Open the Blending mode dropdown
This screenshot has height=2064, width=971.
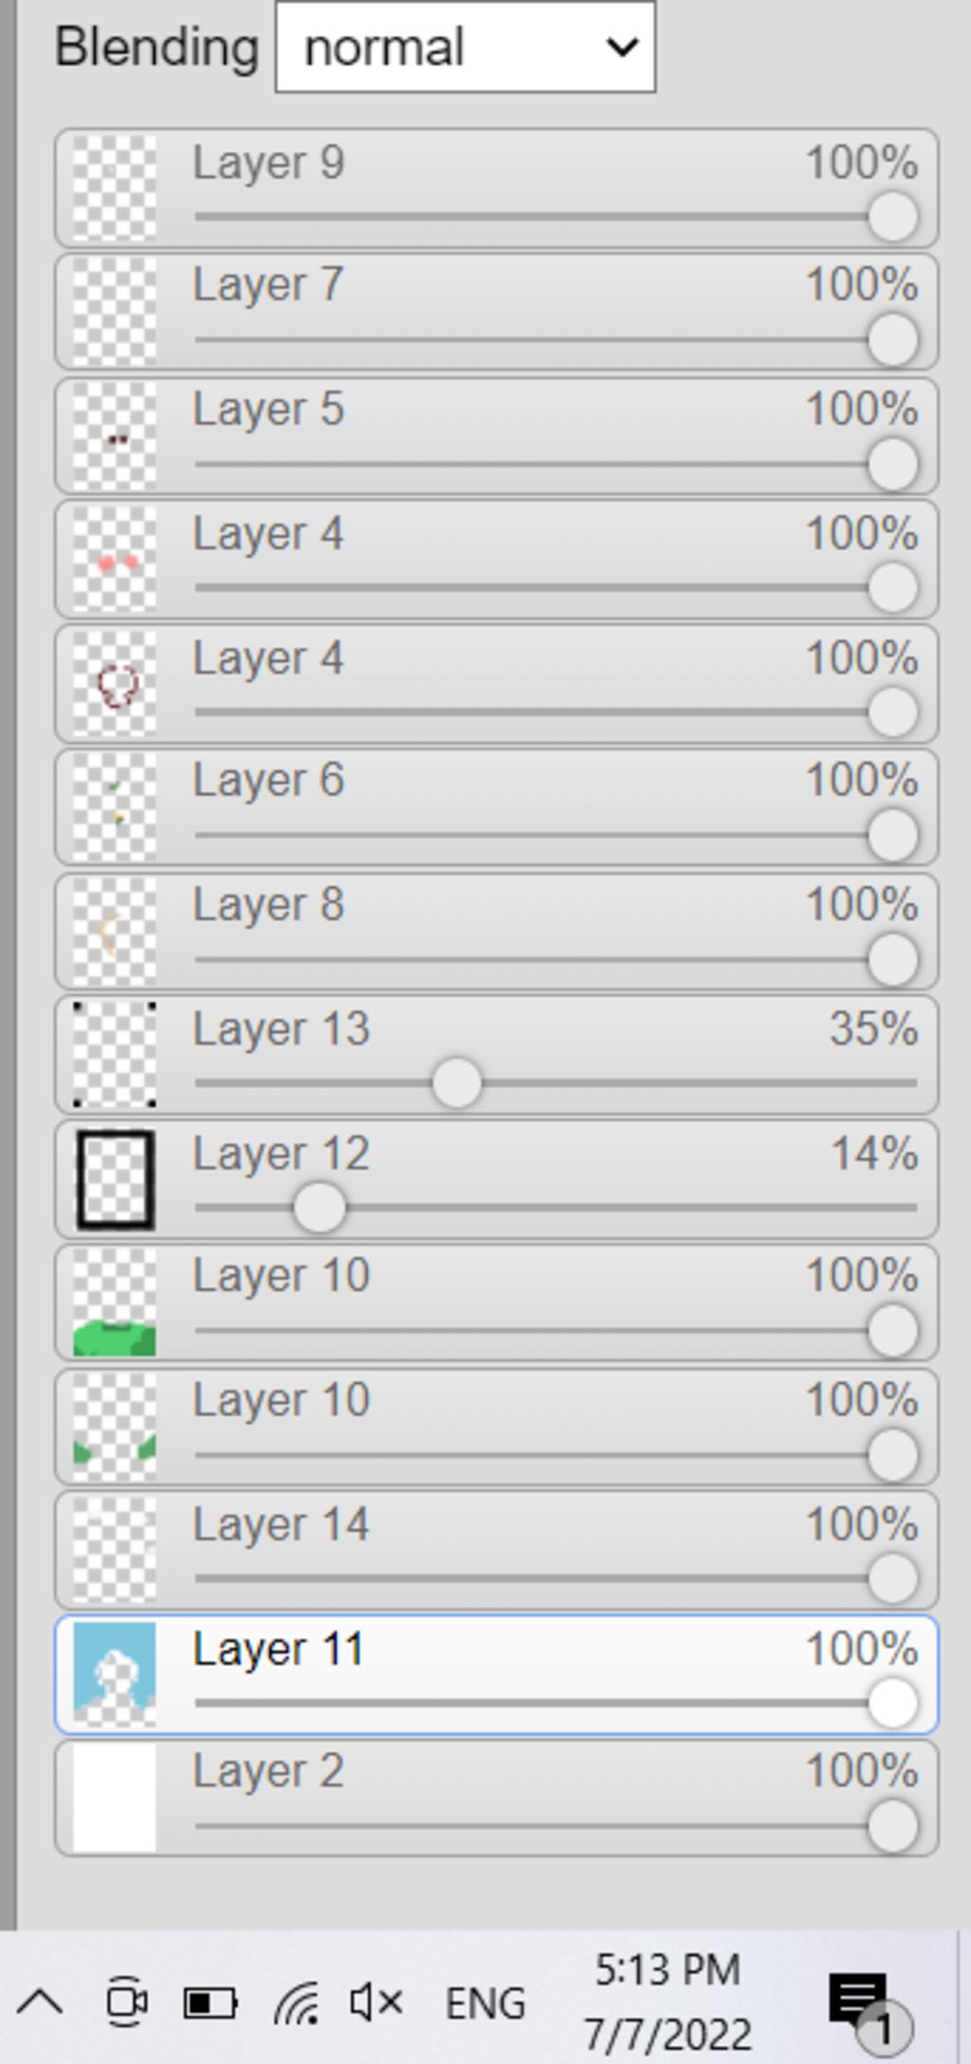tap(465, 46)
